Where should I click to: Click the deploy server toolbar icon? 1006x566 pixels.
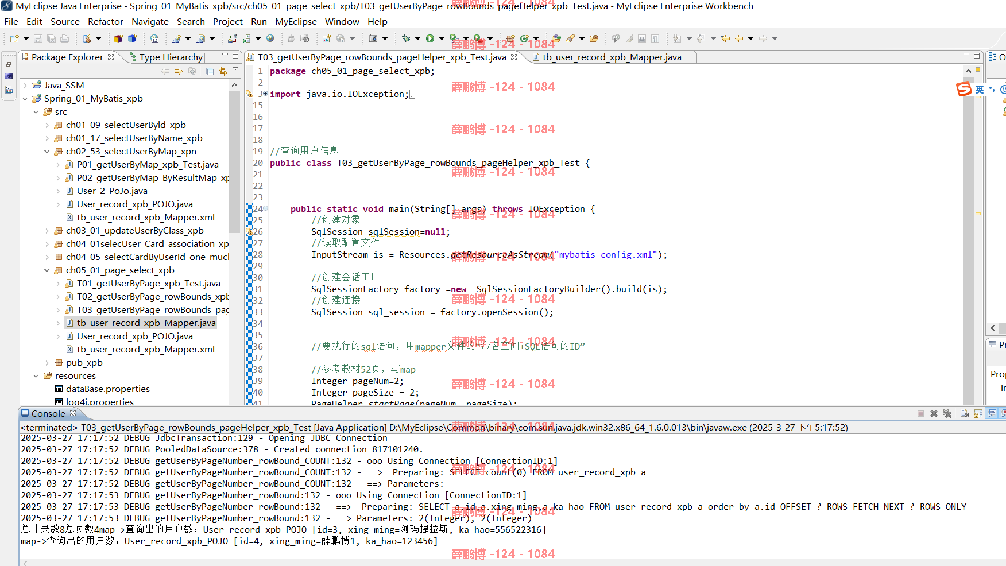233,38
